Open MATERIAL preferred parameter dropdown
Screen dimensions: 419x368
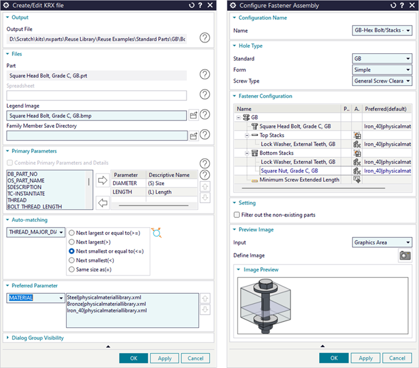[x=36, y=298]
